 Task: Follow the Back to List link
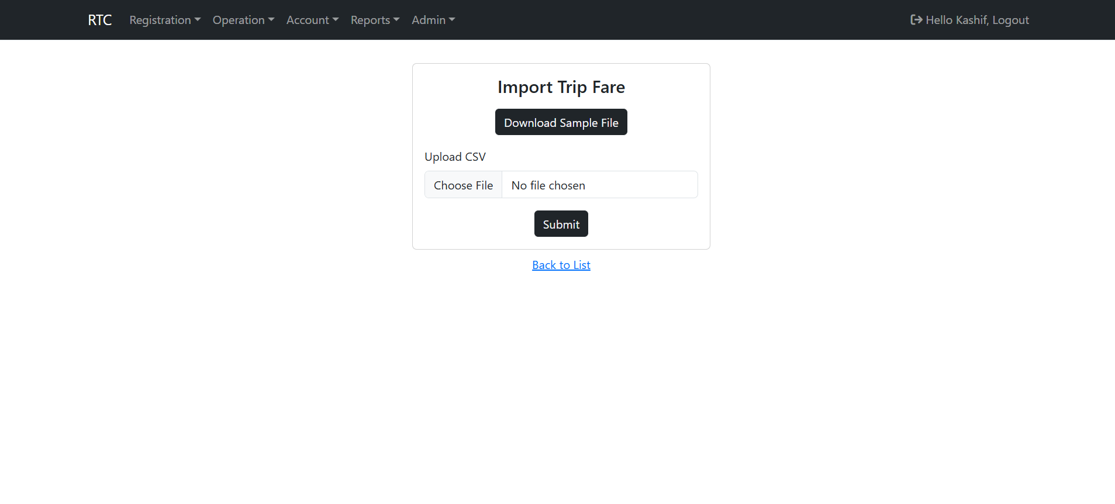click(561, 265)
